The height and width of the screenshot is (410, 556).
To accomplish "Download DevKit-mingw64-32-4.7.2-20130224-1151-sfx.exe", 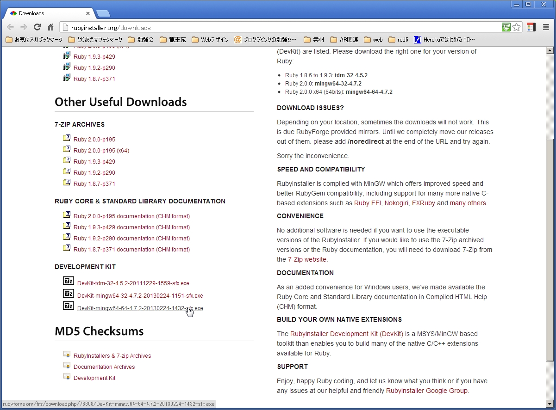I will (x=140, y=296).
